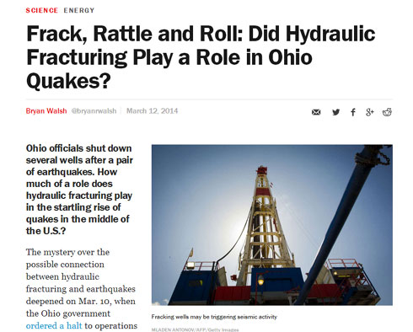Follow the 'ordered a halt' hyperlink
Screen dimensions: 413x332
point(54,326)
